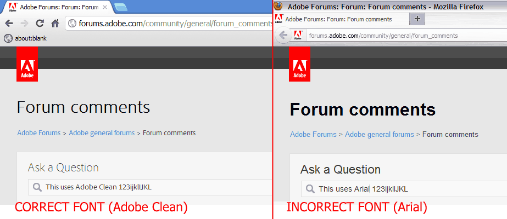Screen dimensions: 507x219
Task: Click the Adobe Clean search field in Chrome
Action: click(x=150, y=187)
